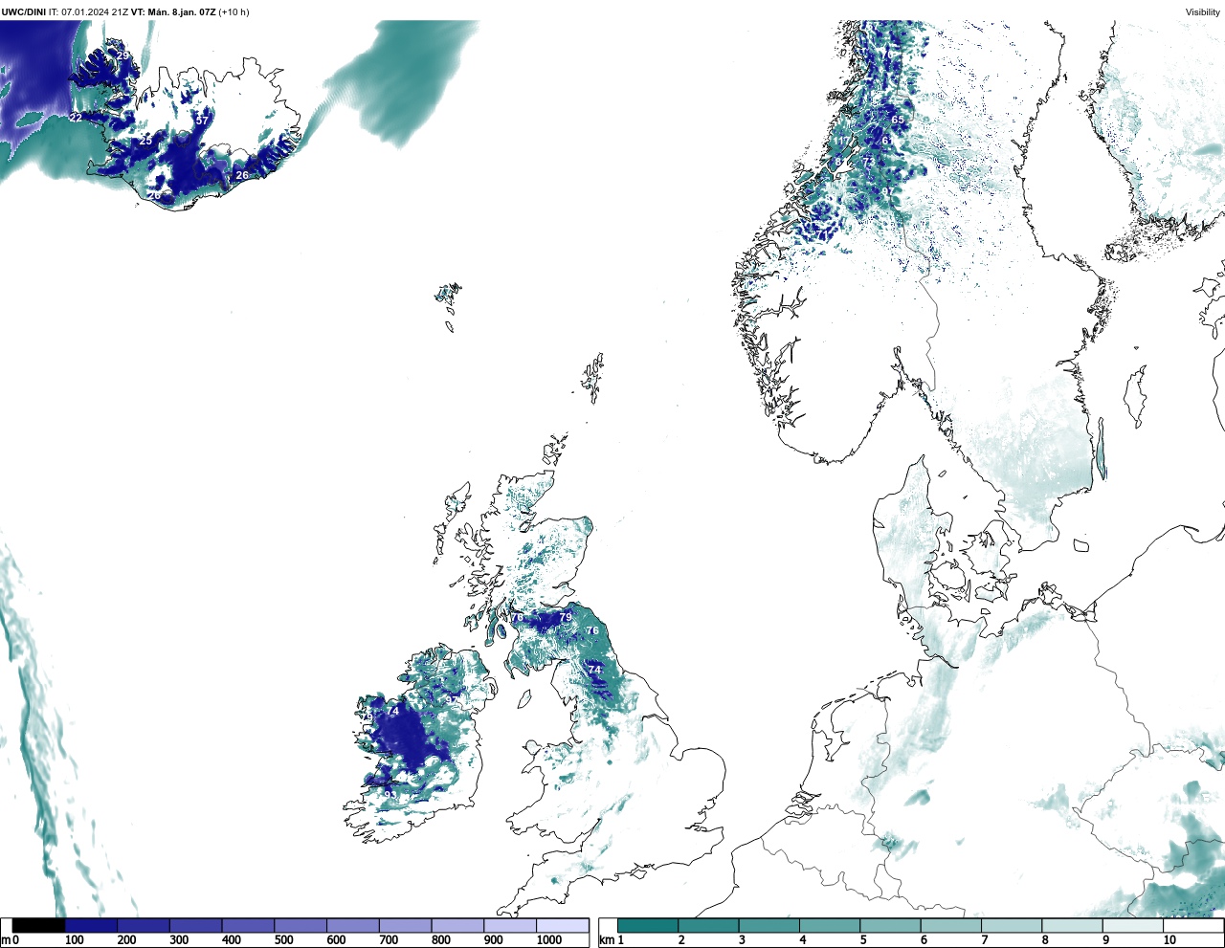Click the 'Visibility' label at top right
This screenshot has width=1225, height=948.
(x=1202, y=12)
